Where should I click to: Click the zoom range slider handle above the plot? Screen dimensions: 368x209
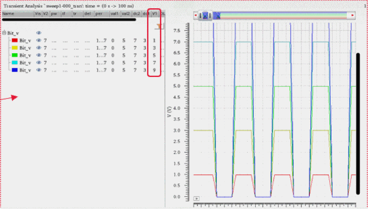tap(206, 15)
